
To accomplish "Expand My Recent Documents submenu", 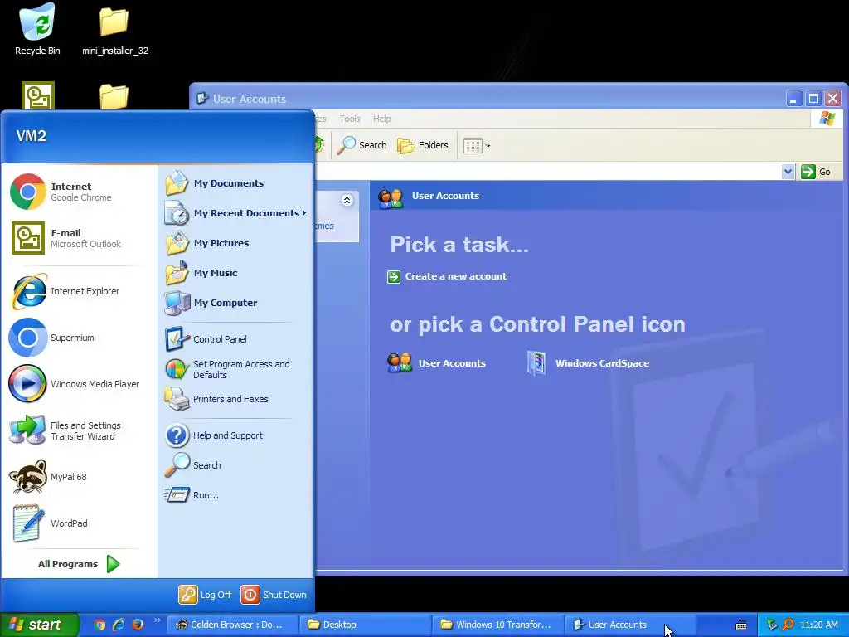I will point(235,213).
